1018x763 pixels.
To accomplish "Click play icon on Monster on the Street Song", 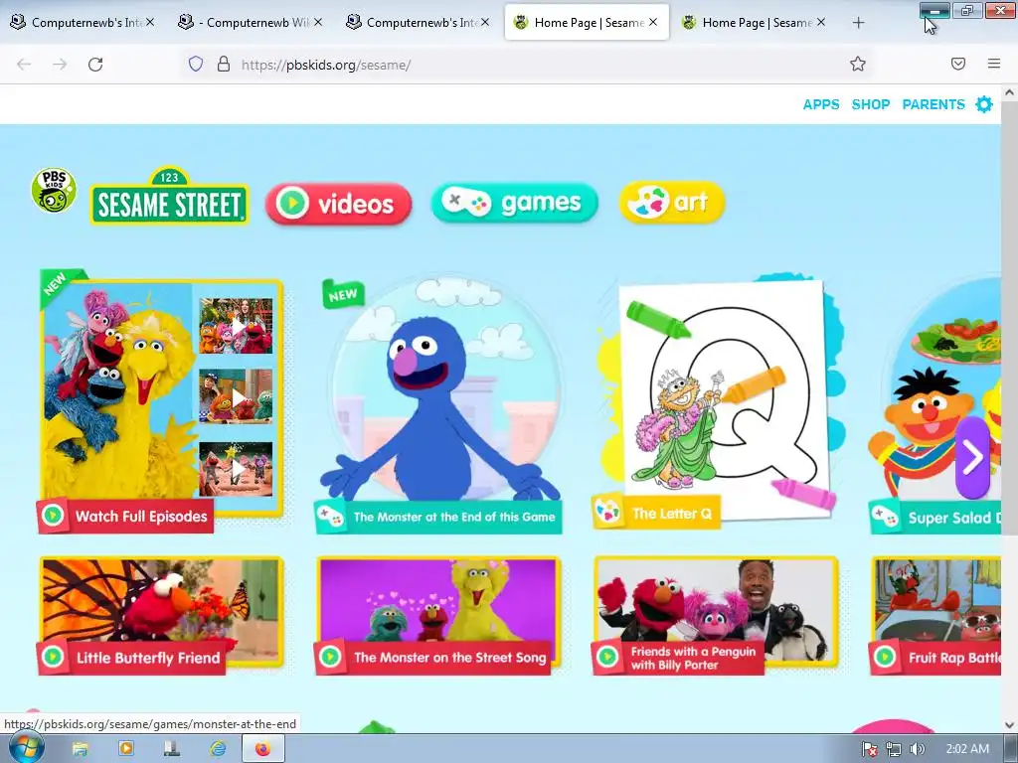I will (330, 658).
